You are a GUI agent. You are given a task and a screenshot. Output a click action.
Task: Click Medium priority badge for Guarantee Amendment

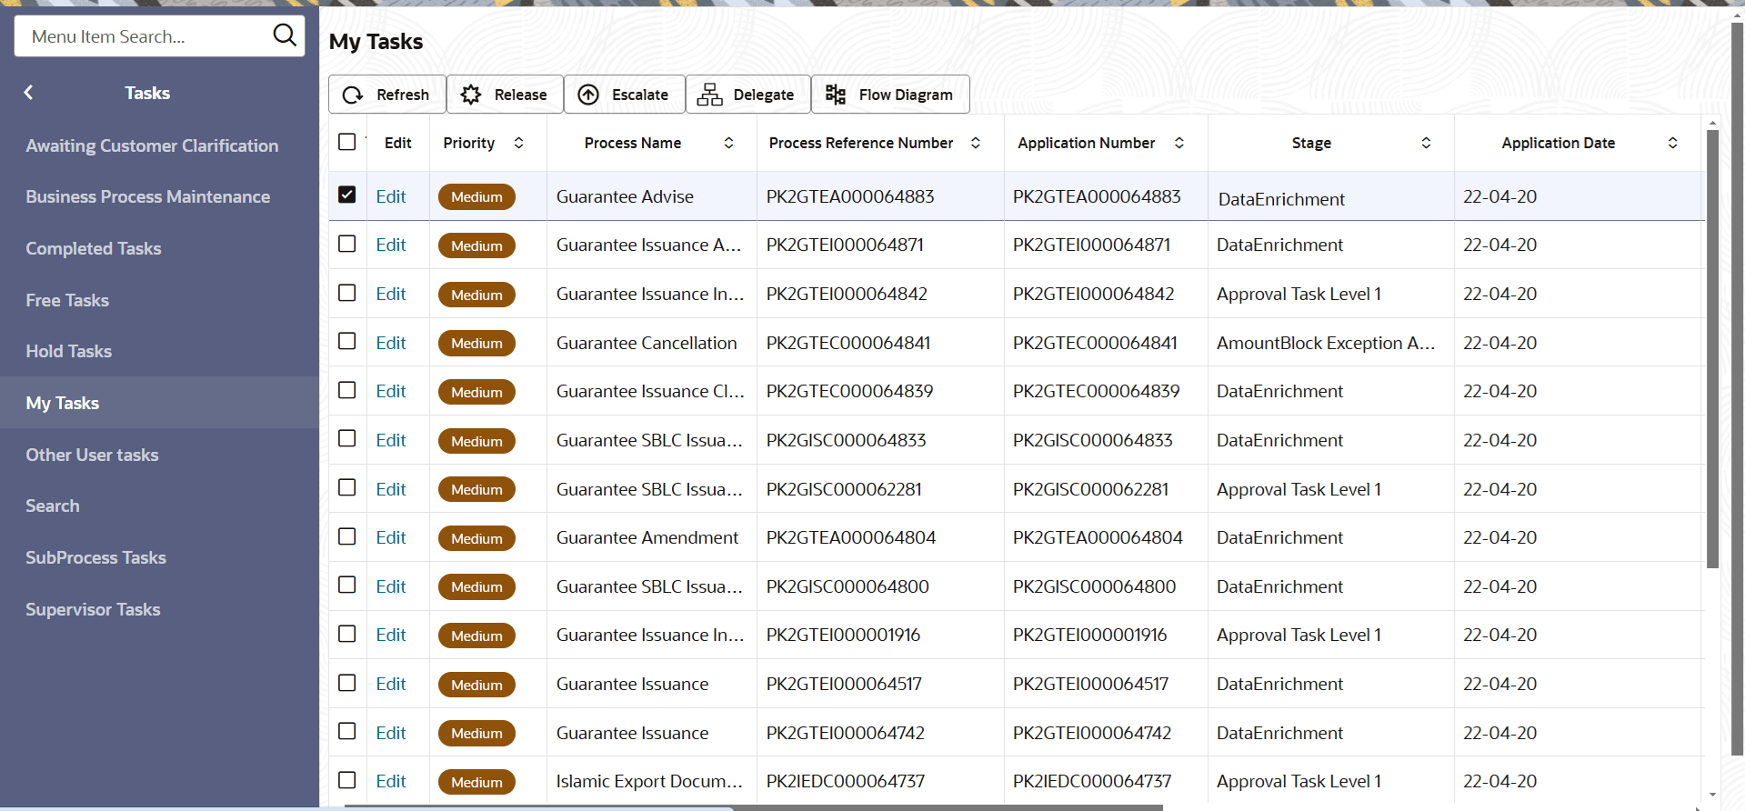476,538
